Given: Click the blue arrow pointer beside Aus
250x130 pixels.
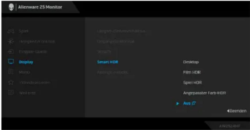Looking at the screenshot, I should click(x=178, y=103).
